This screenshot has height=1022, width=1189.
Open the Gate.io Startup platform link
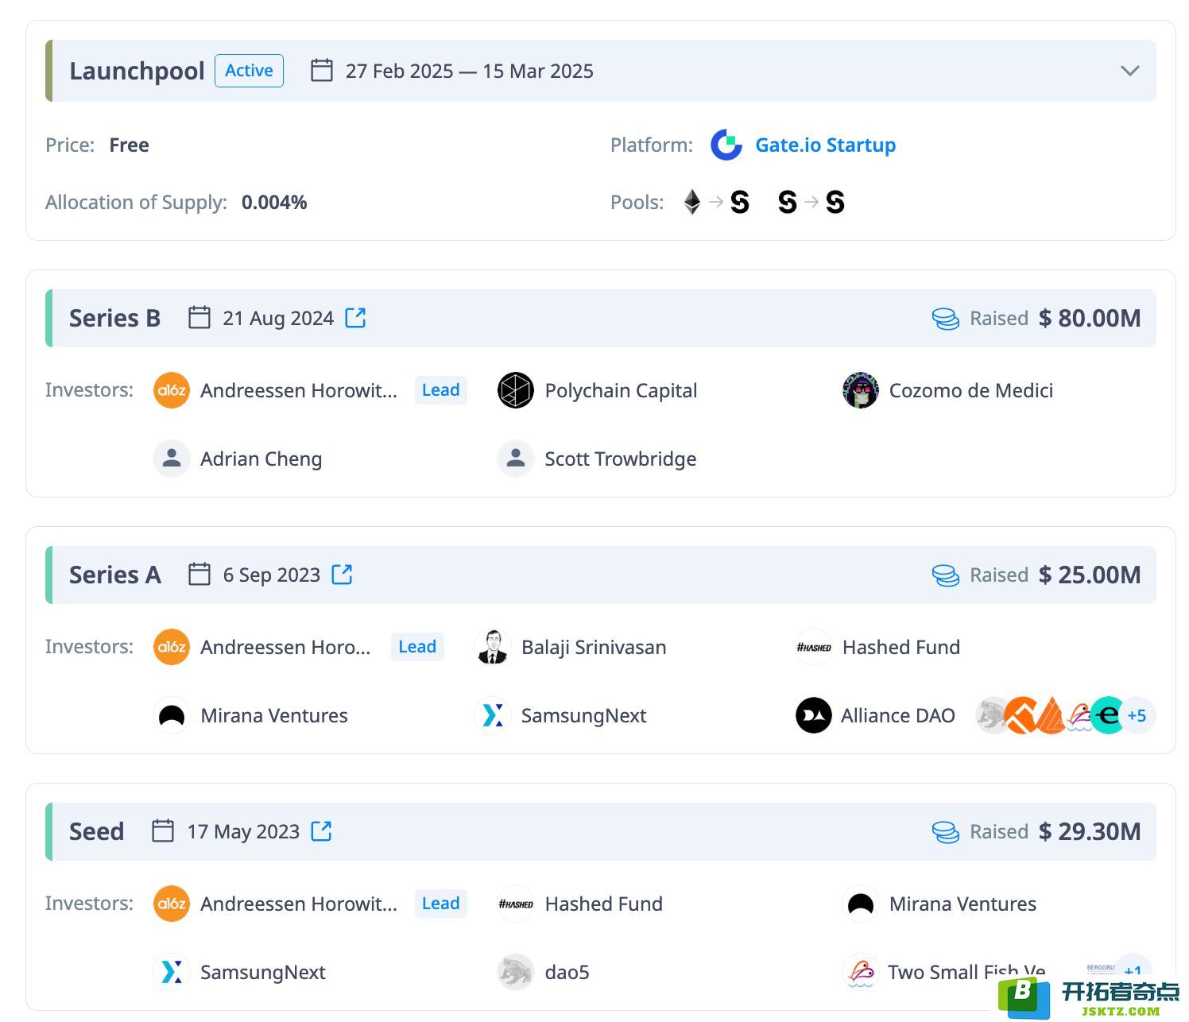[x=825, y=145]
